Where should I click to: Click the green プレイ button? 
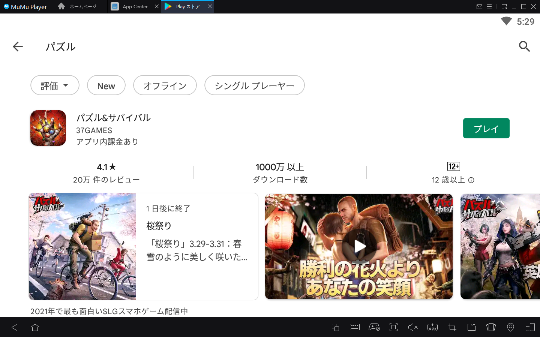[x=486, y=128]
